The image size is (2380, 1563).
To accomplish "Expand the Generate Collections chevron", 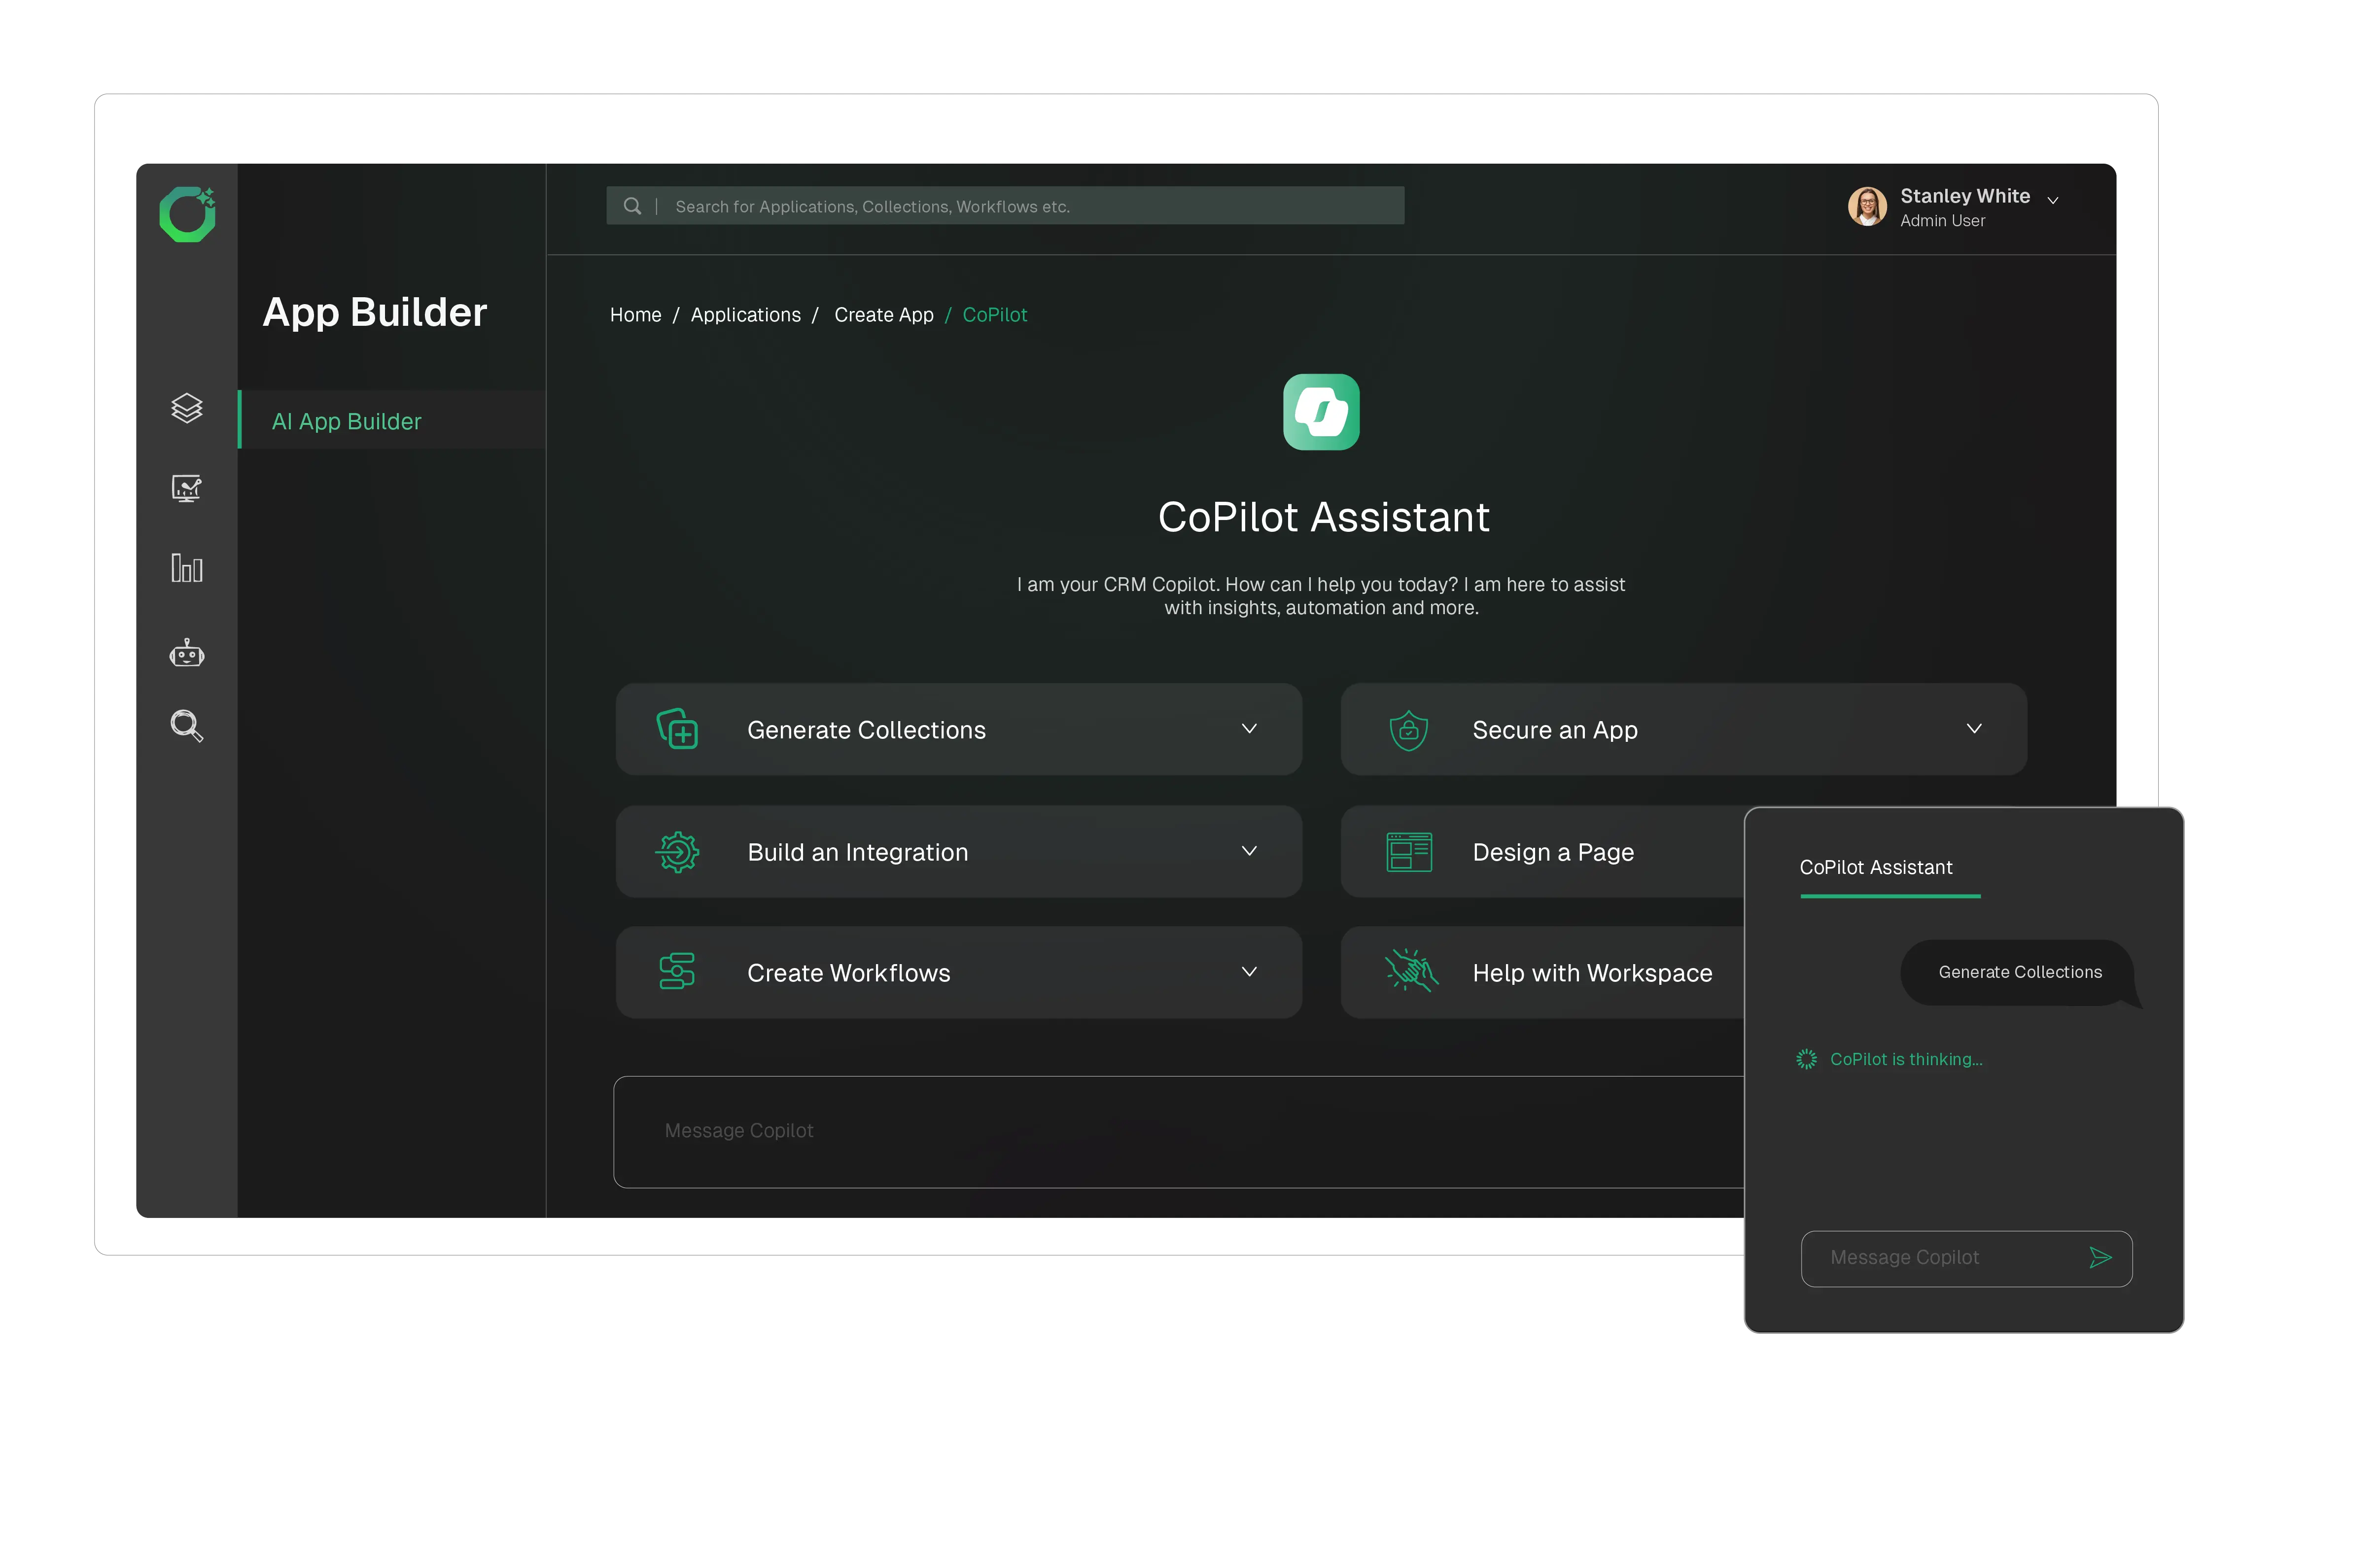I will tap(1249, 729).
